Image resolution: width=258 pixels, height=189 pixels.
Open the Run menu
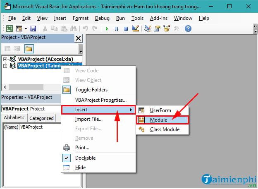pos(120,18)
